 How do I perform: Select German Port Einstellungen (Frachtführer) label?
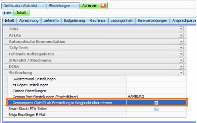pyautogui.click(x=45, y=97)
